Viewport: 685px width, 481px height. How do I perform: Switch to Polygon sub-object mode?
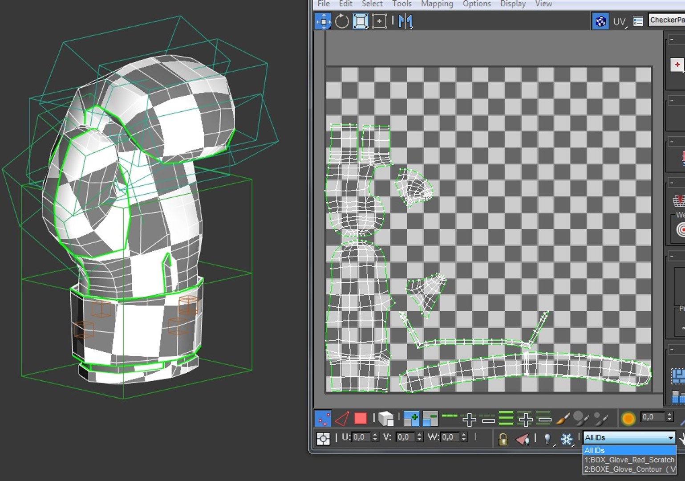(x=360, y=419)
